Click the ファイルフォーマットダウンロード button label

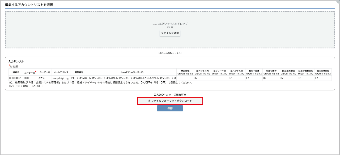pos(171,101)
